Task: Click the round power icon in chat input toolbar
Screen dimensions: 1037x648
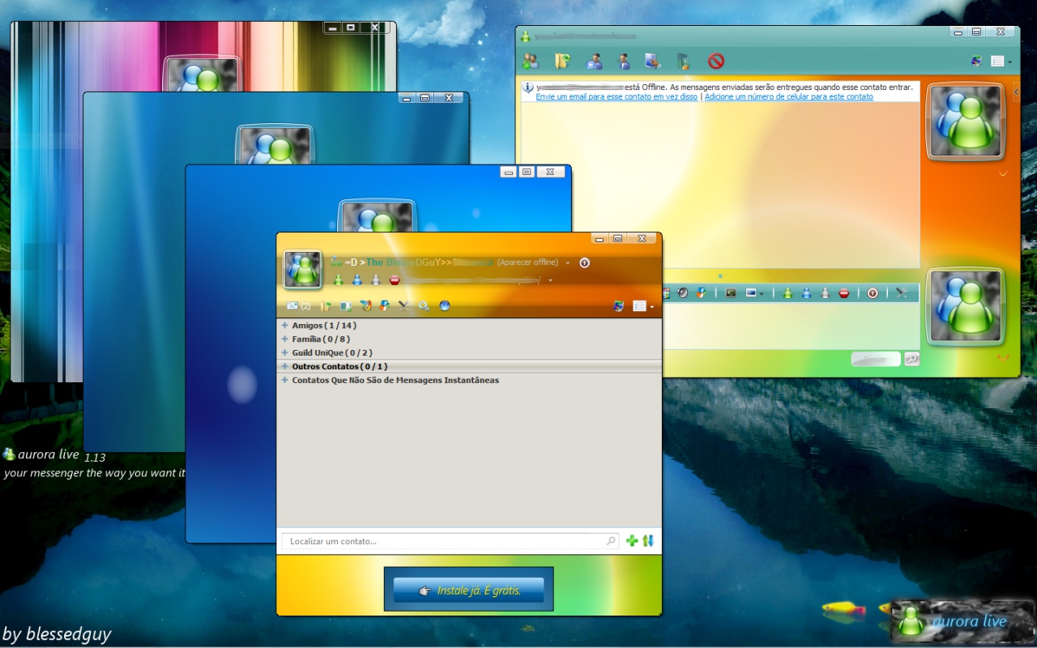Action: pyautogui.click(x=873, y=292)
